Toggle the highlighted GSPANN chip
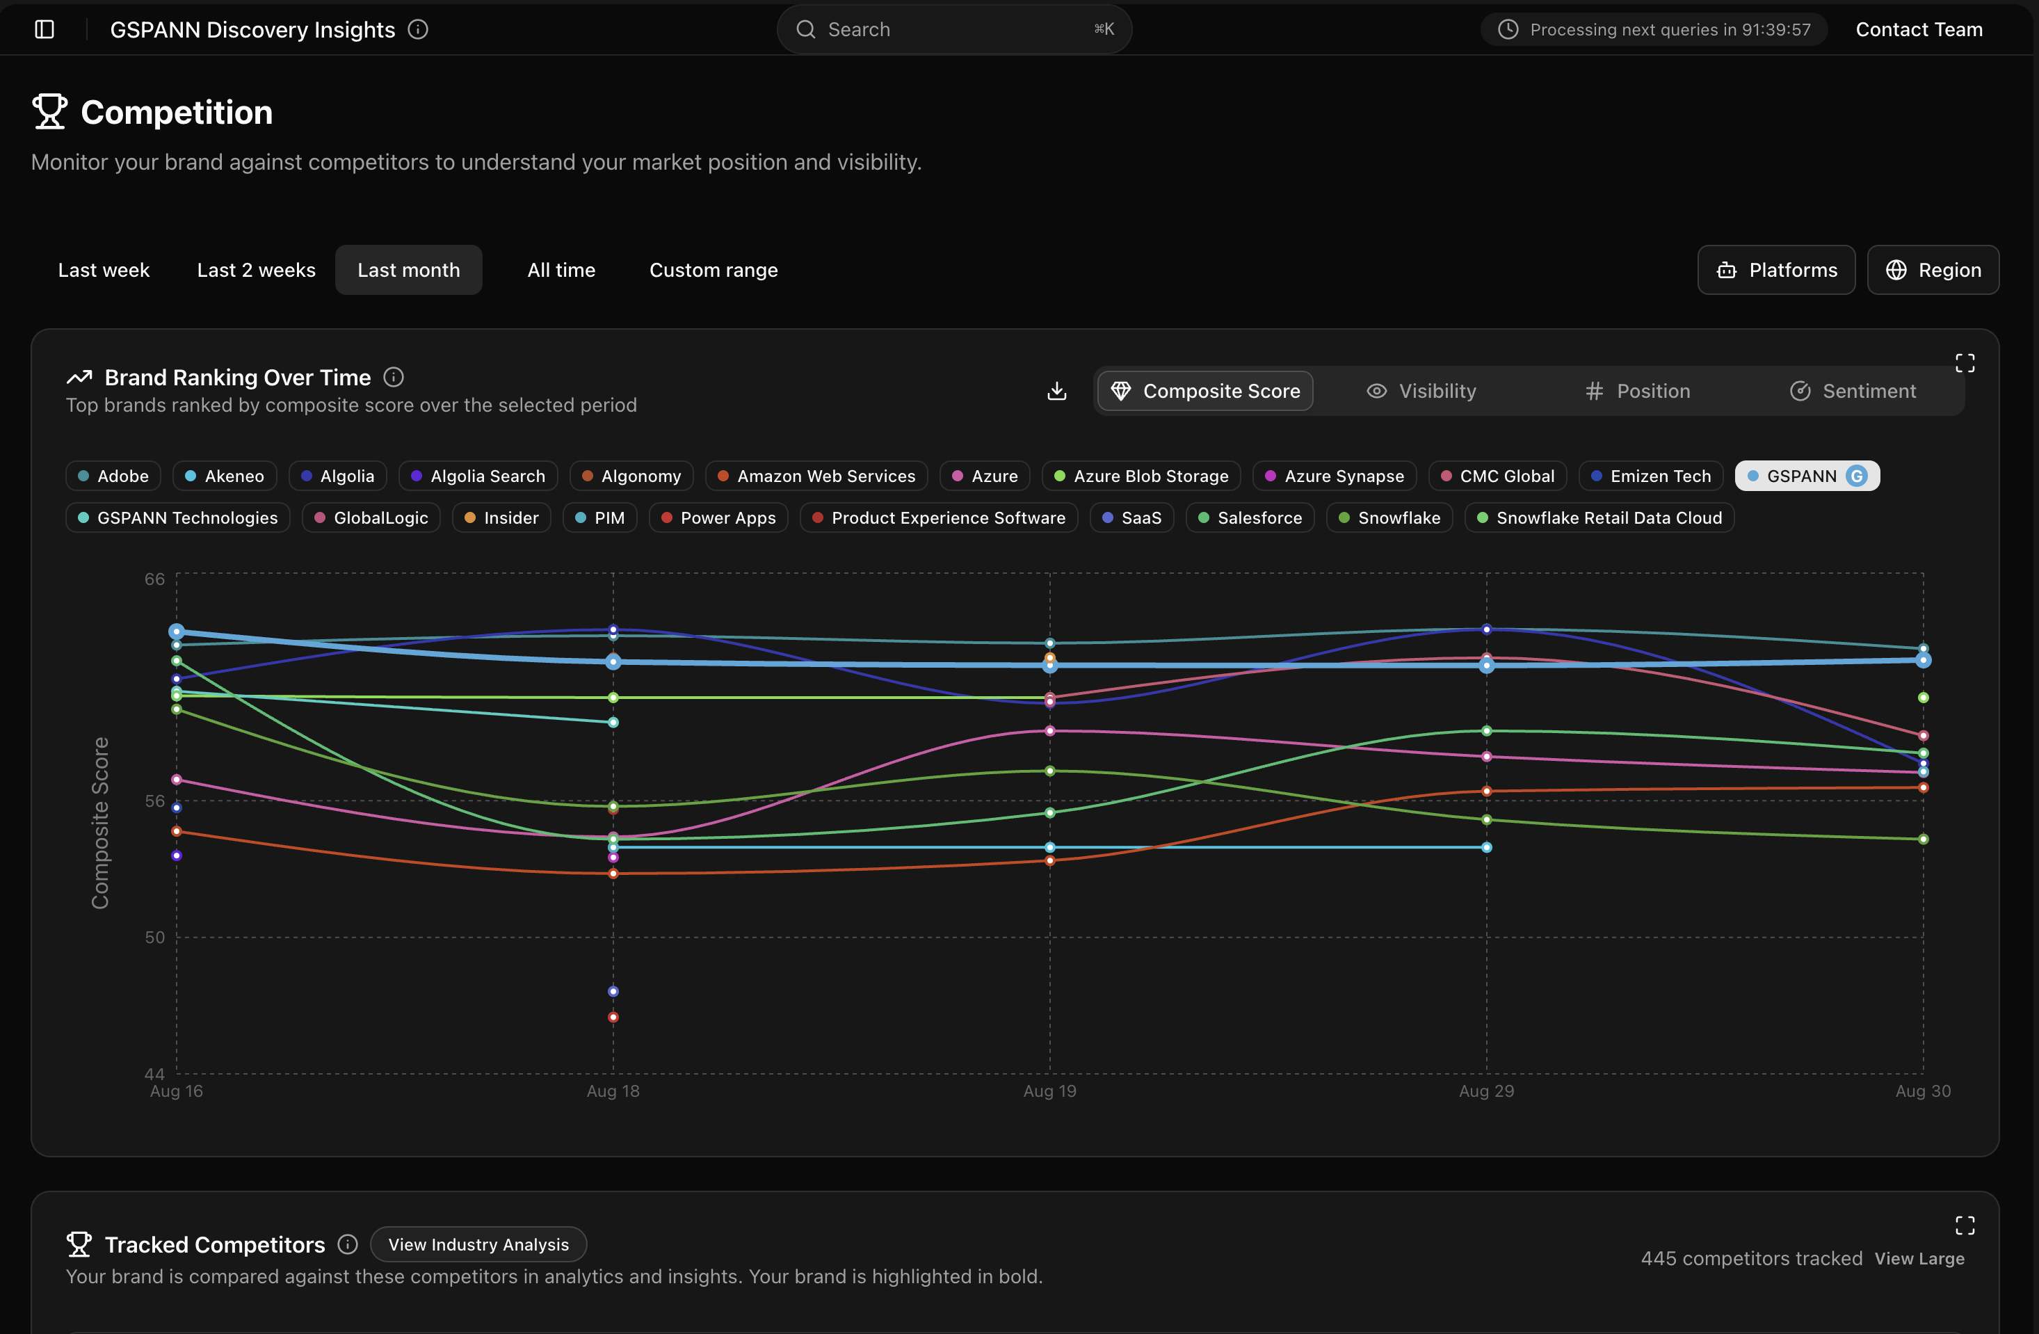The height and width of the screenshot is (1334, 2039). [1807, 476]
